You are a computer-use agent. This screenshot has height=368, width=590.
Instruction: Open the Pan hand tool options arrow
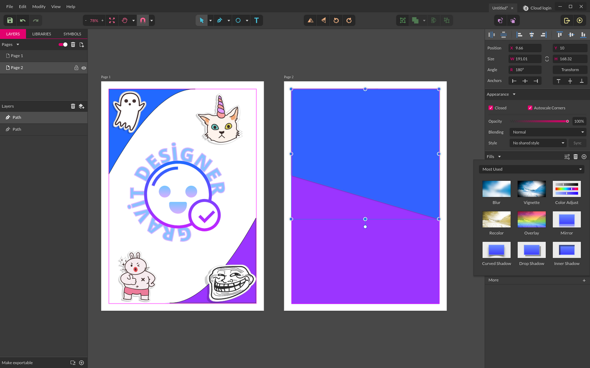133,21
